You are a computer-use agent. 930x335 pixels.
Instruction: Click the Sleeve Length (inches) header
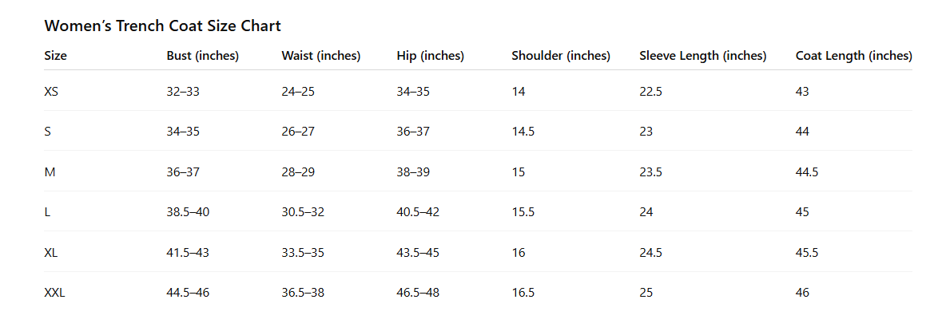(702, 56)
